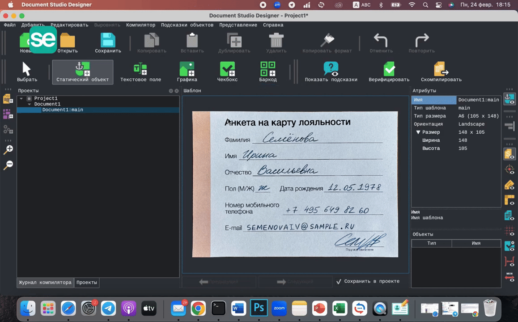The image size is (518, 322).
Task: Select the Текстовое поле tool
Action: [140, 72]
